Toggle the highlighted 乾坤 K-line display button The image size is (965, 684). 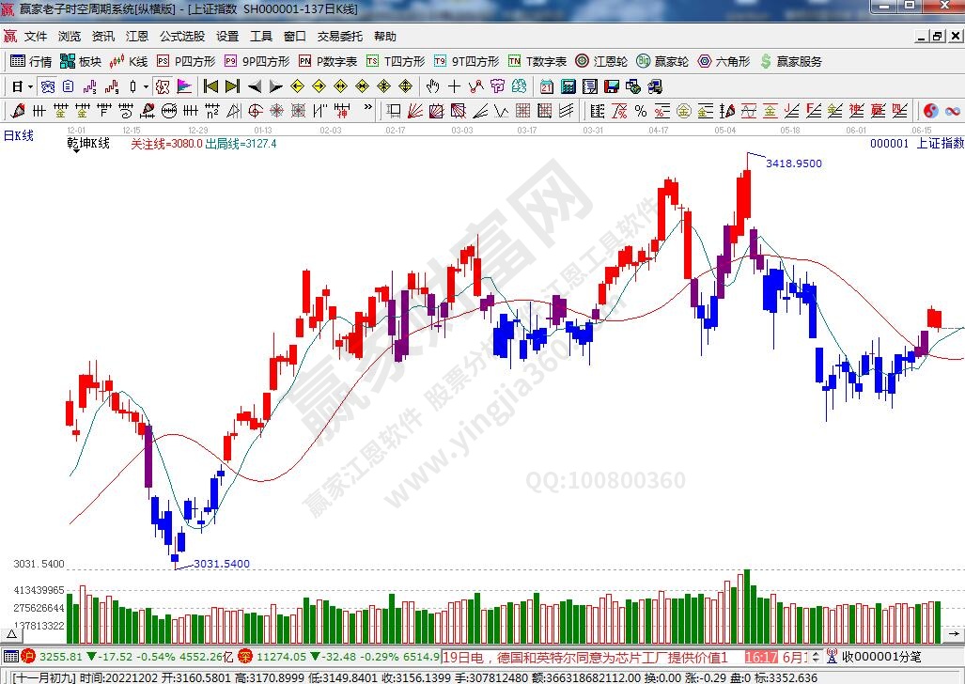click(x=163, y=86)
